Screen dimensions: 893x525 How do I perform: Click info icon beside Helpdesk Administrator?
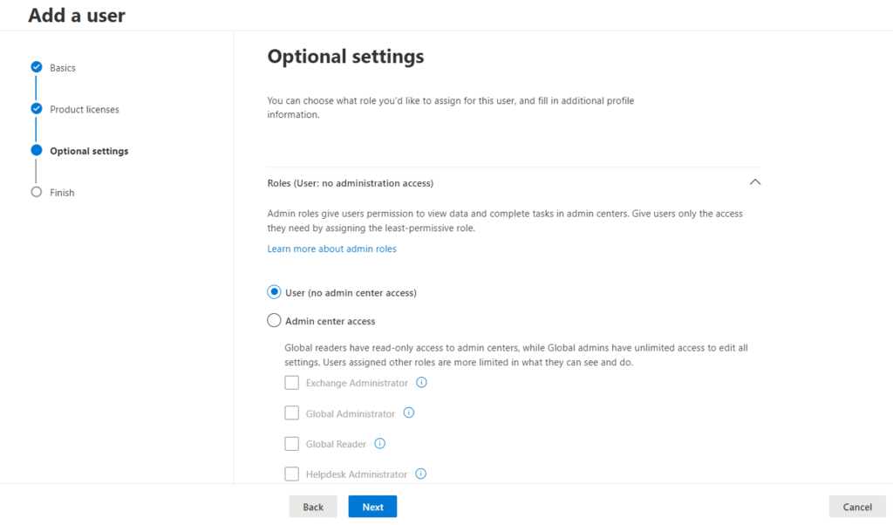click(x=421, y=474)
